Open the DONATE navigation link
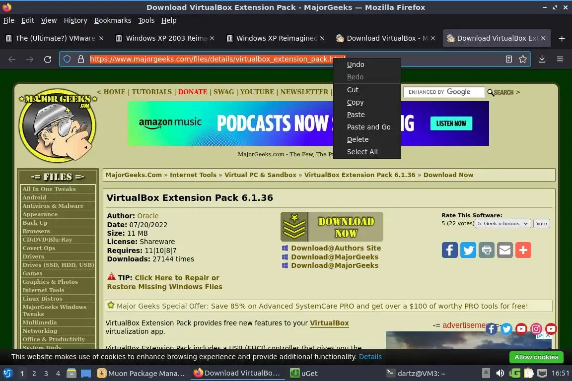 [193, 92]
